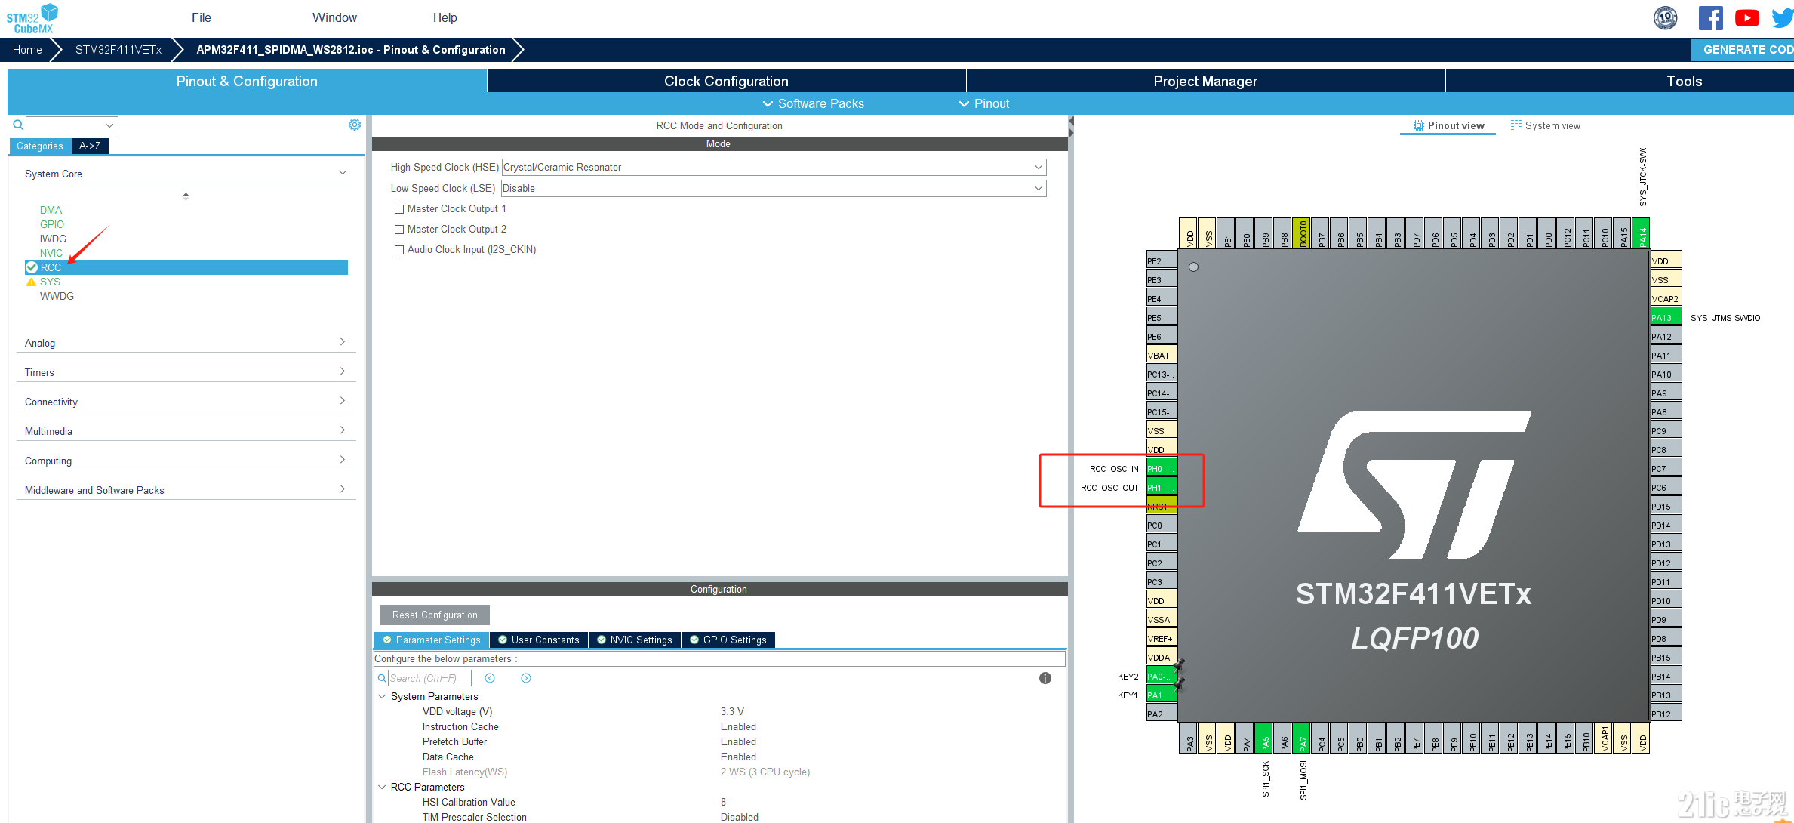Go to previous search result arrow icon
The height and width of the screenshot is (823, 1794).
[490, 678]
